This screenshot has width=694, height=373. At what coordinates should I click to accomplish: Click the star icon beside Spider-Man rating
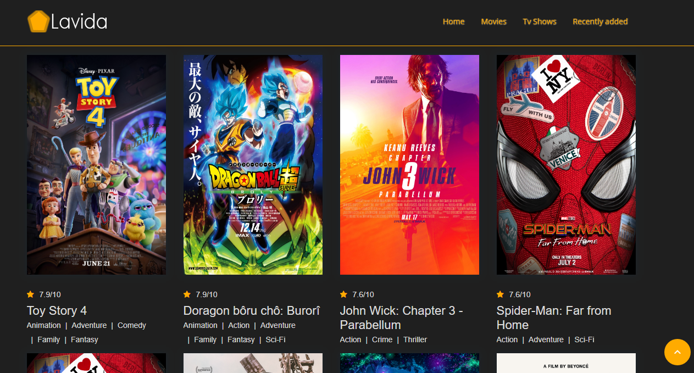pos(500,294)
